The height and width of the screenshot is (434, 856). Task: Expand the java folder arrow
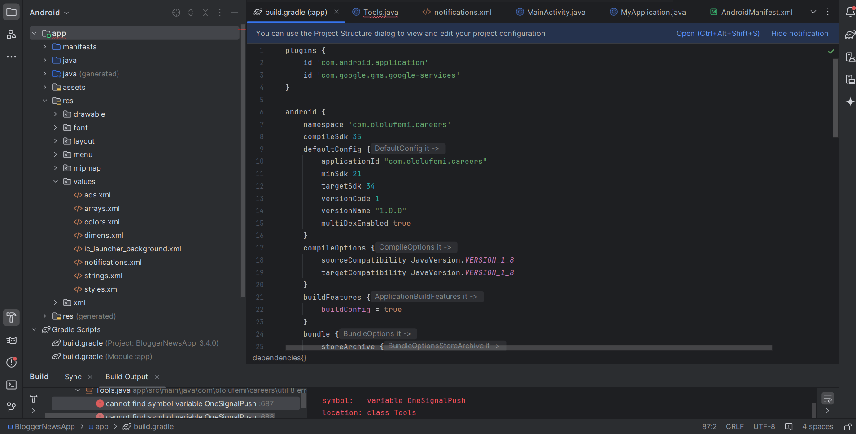45,60
